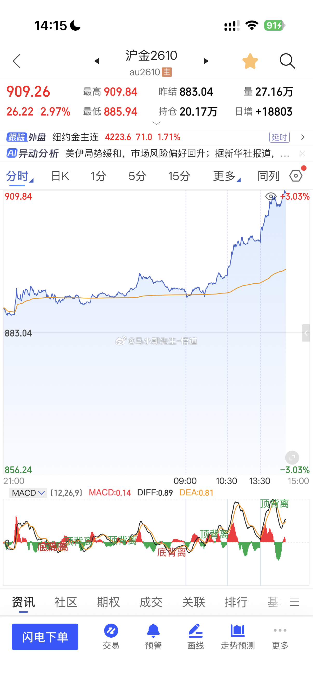Open the MACD indicator dropdown

click(28, 493)
